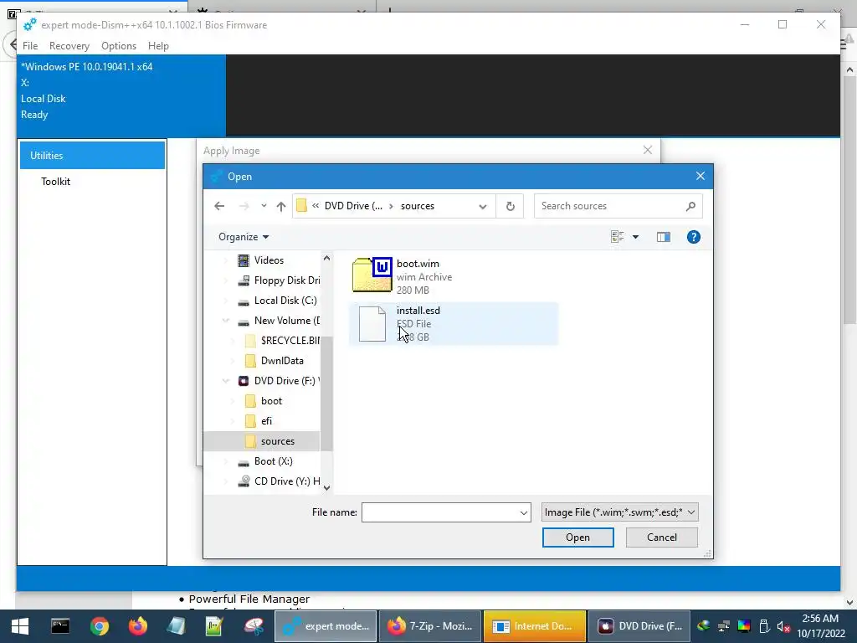Open the Organize dropdown menu
The width and height of the screenshot is (857, 643).
[x=244, y=237]
